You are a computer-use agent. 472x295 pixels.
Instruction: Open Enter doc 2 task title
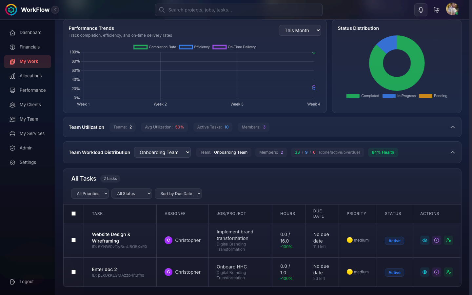tap(104, 269)
